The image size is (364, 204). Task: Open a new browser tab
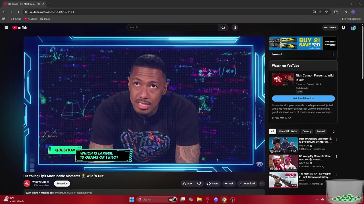click(x=50, y=4)
